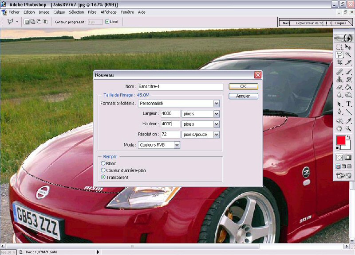Select the Eraser tool

(x=339, y=87)
